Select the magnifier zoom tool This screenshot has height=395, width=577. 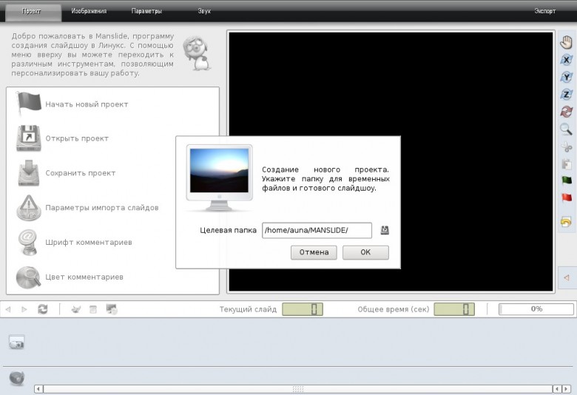click(x=566, y=129)
